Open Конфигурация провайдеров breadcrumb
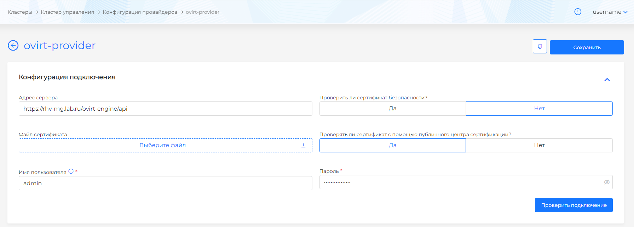 pyautogui.click(x=140, y=12)
